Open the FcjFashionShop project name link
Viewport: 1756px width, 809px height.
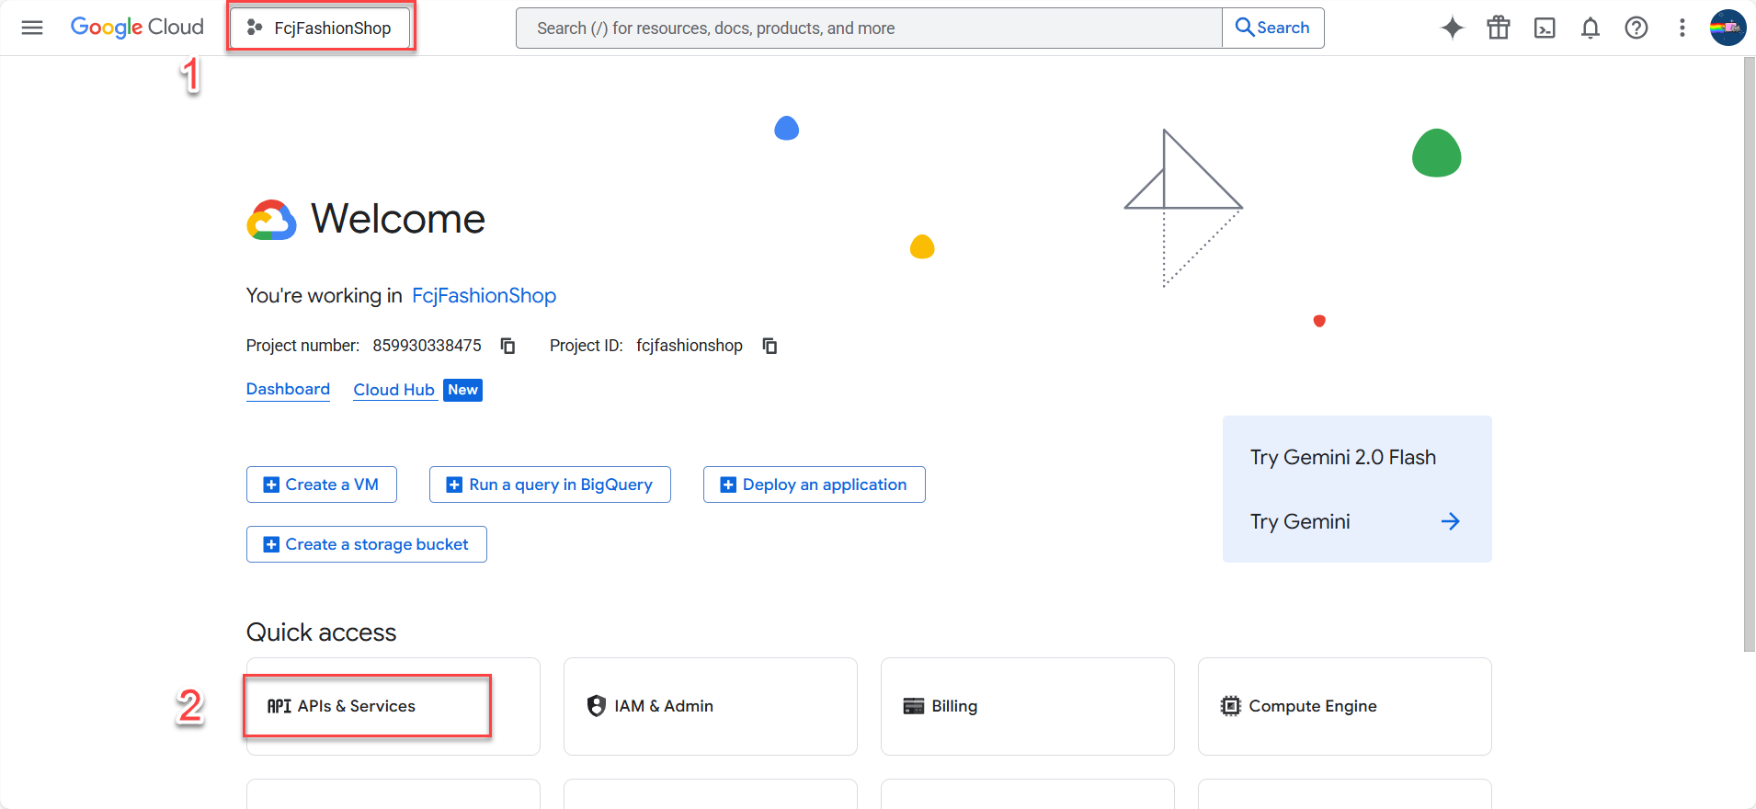[x=484, y=295]
